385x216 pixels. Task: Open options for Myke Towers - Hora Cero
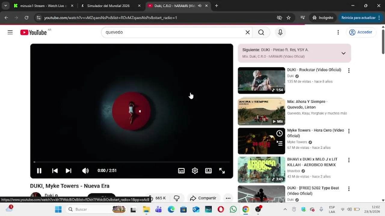[349, 131]
